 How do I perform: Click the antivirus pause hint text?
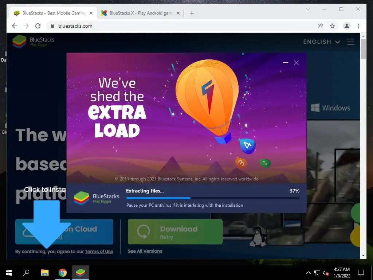[x=185, y=205]
